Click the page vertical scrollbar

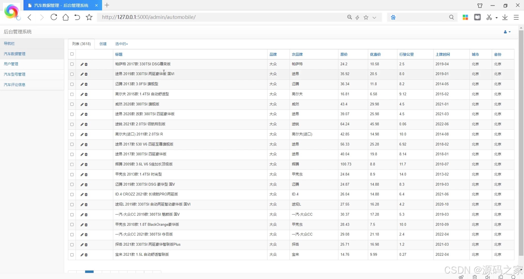click(x=521, y=142)
